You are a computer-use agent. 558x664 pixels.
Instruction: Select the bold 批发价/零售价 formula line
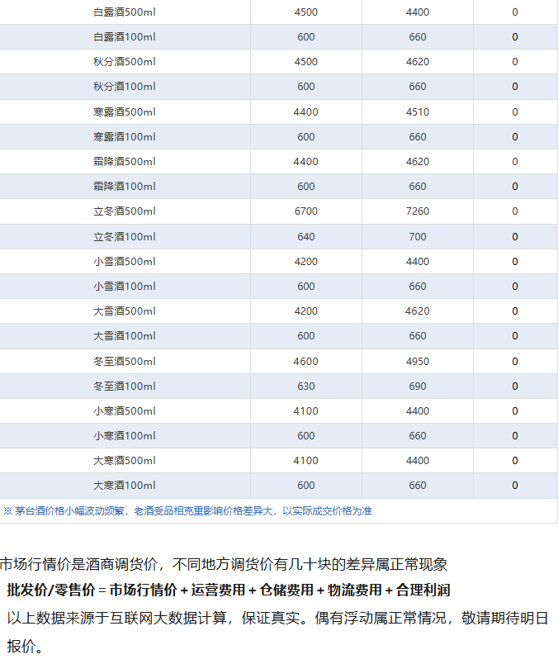pos(229,590)
